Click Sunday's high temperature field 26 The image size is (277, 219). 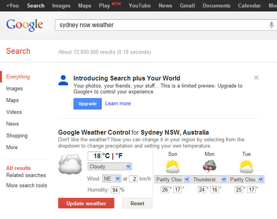pos(165,190)
